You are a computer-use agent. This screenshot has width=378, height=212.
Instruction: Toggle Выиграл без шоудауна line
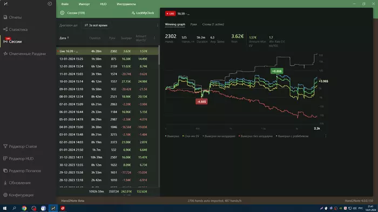255,136
